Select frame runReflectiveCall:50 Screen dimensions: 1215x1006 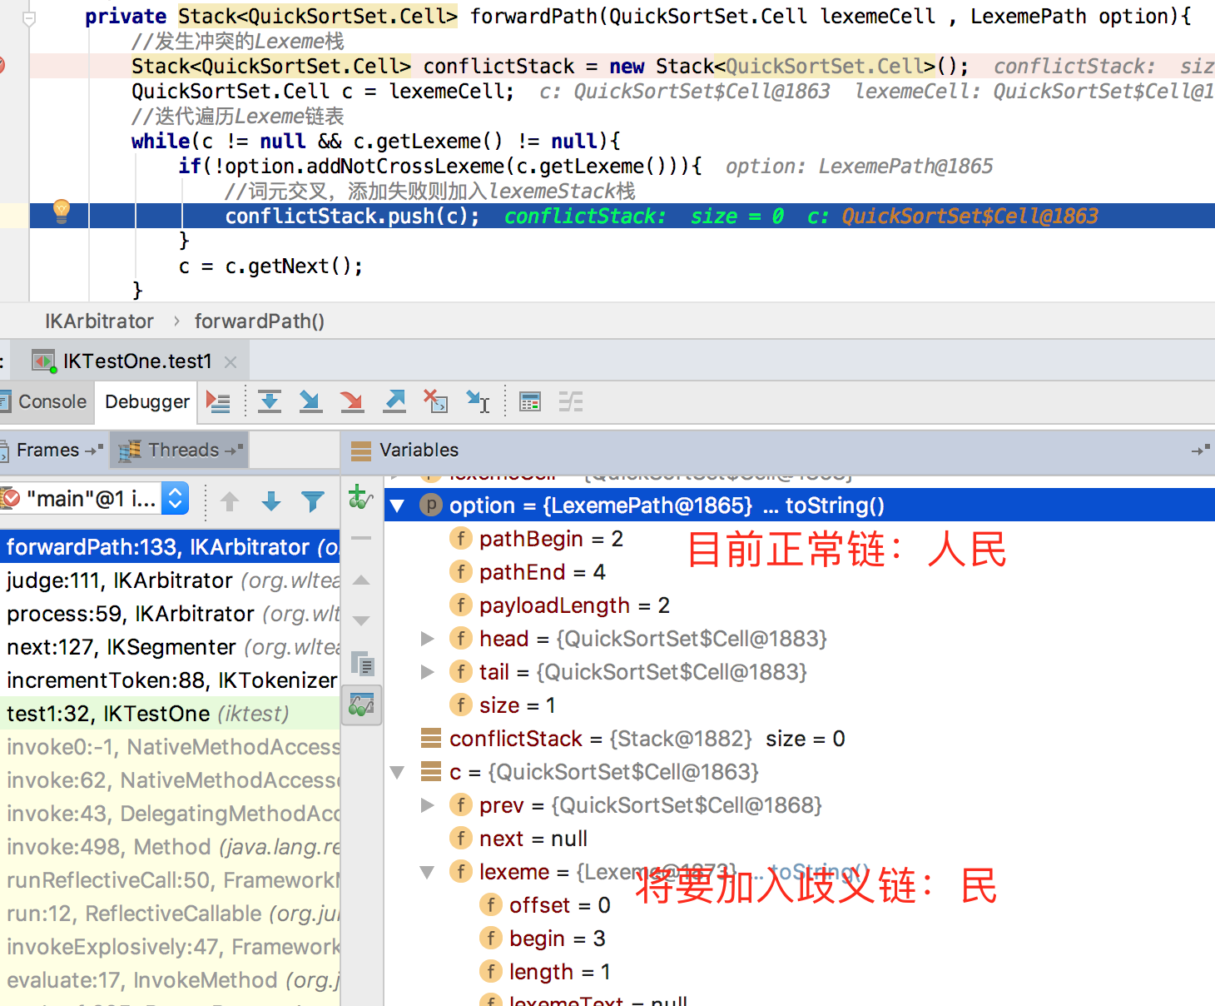point(170,880)
